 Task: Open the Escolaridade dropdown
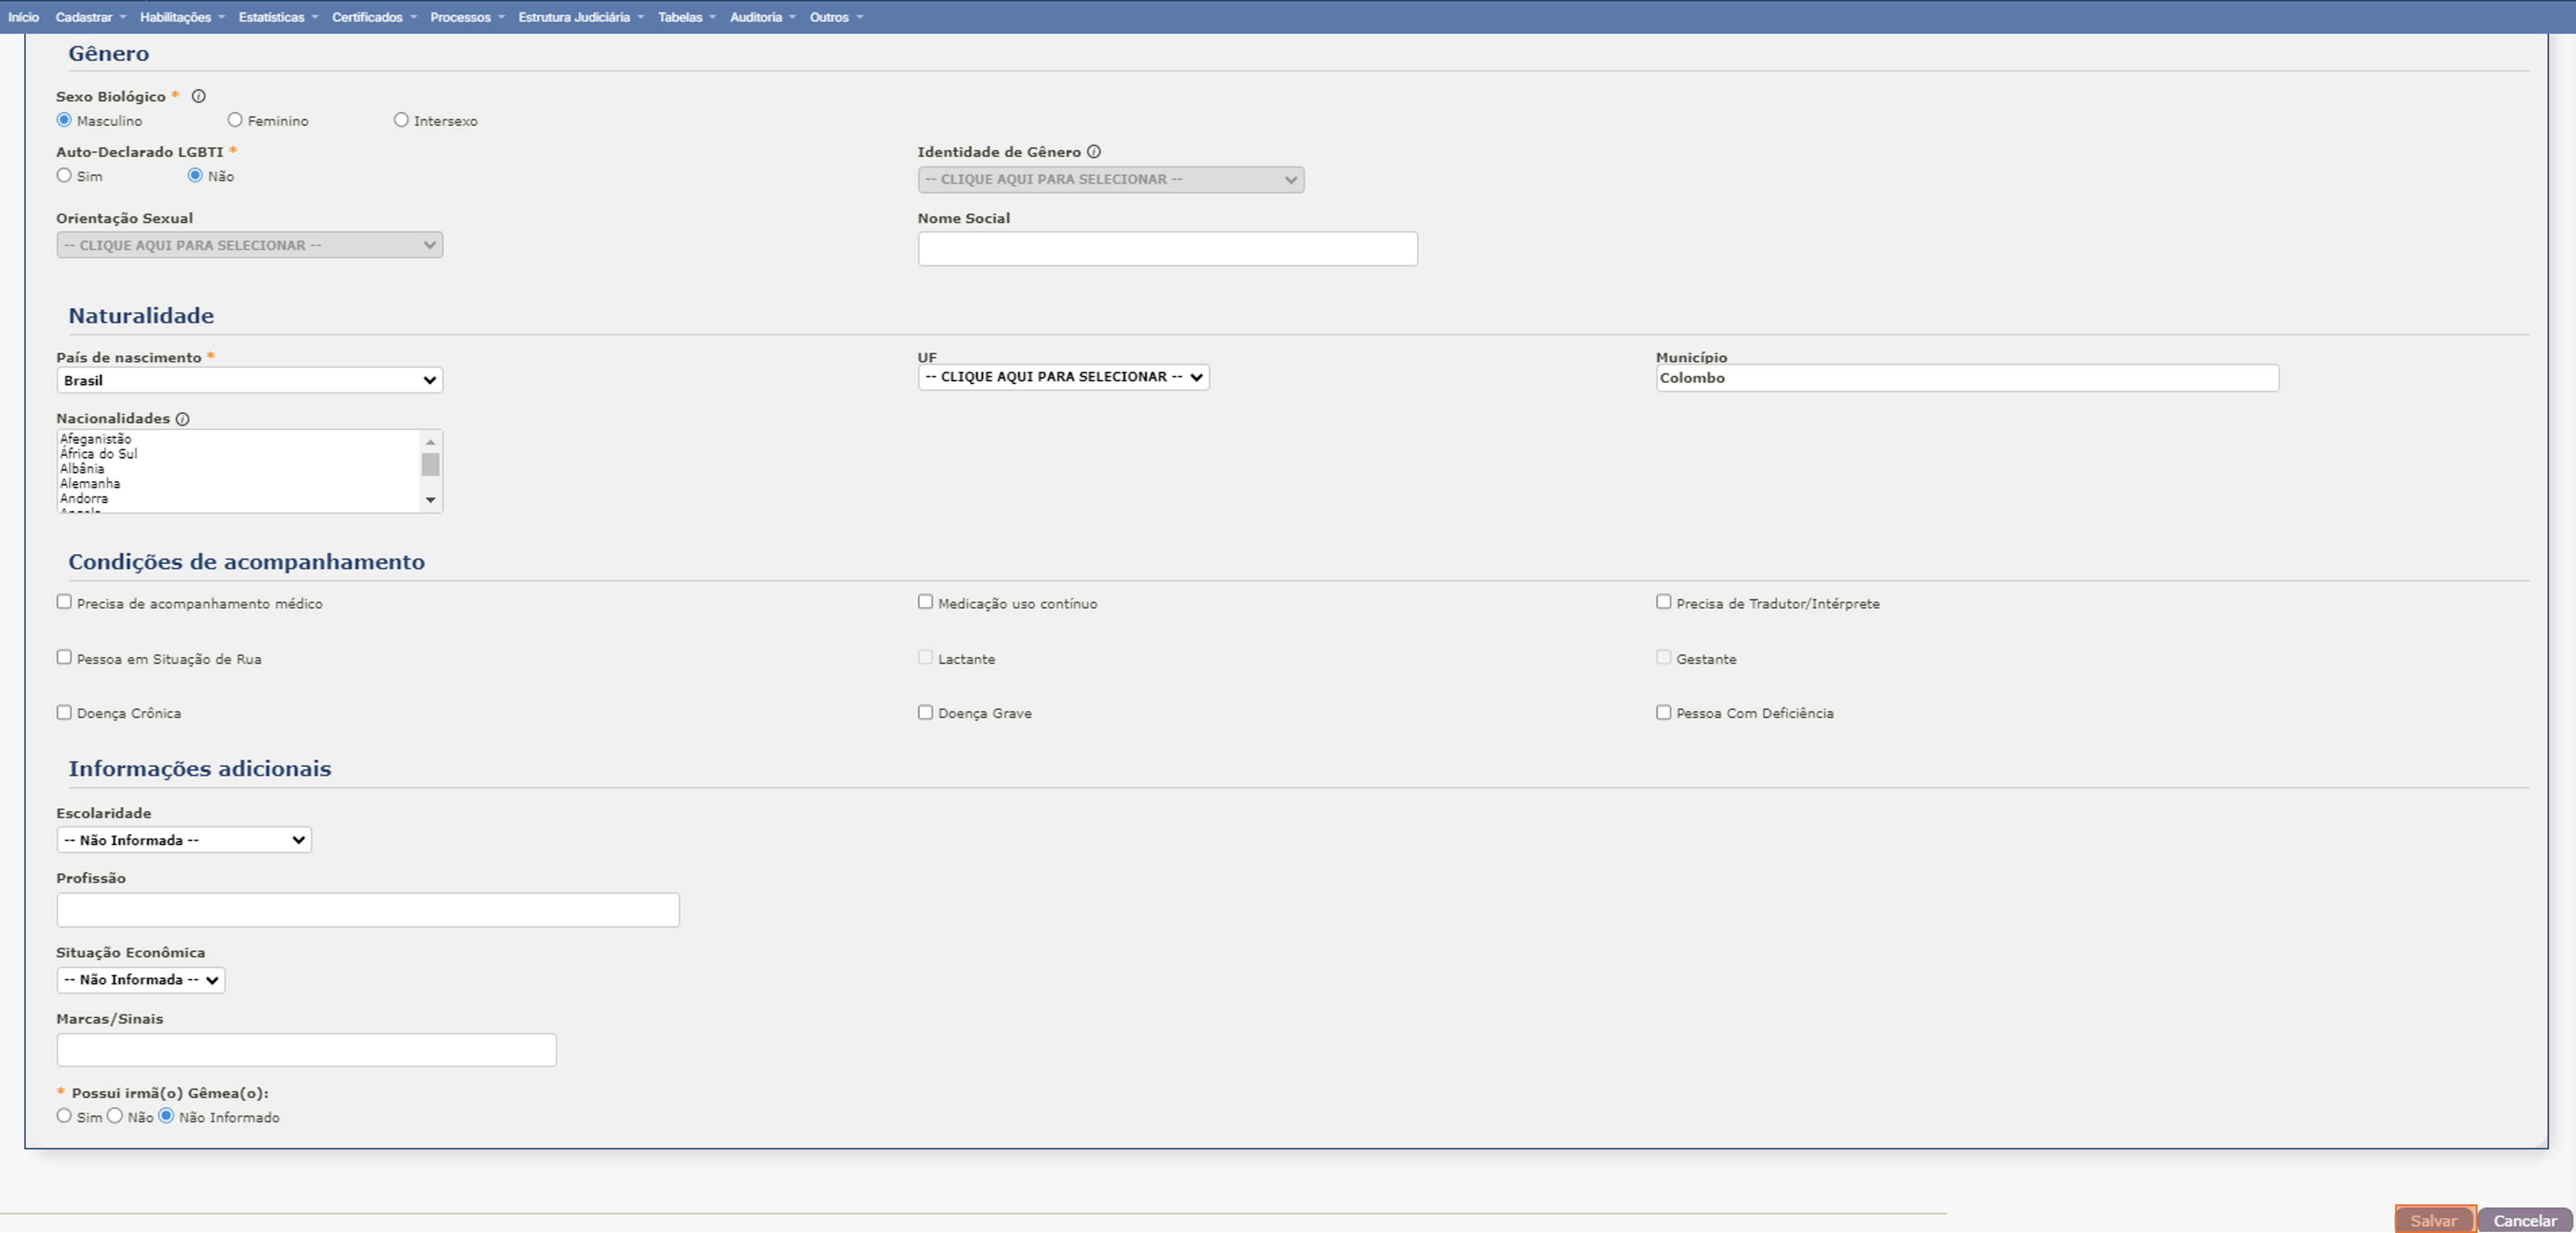tap(184, 840)
